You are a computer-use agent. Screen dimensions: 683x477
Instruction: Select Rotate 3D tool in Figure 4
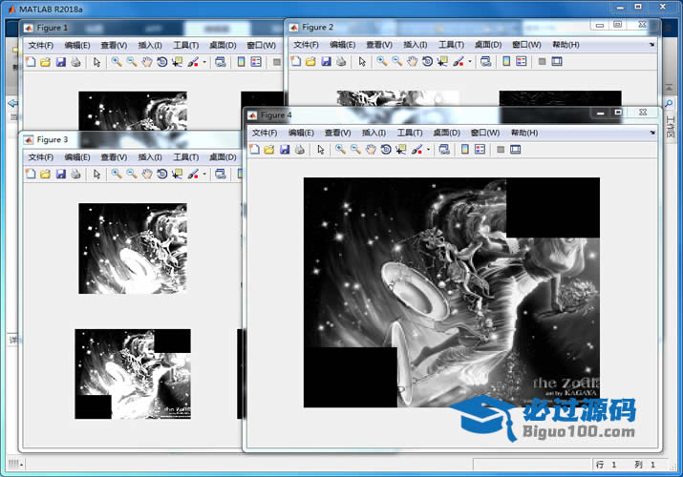386,150
